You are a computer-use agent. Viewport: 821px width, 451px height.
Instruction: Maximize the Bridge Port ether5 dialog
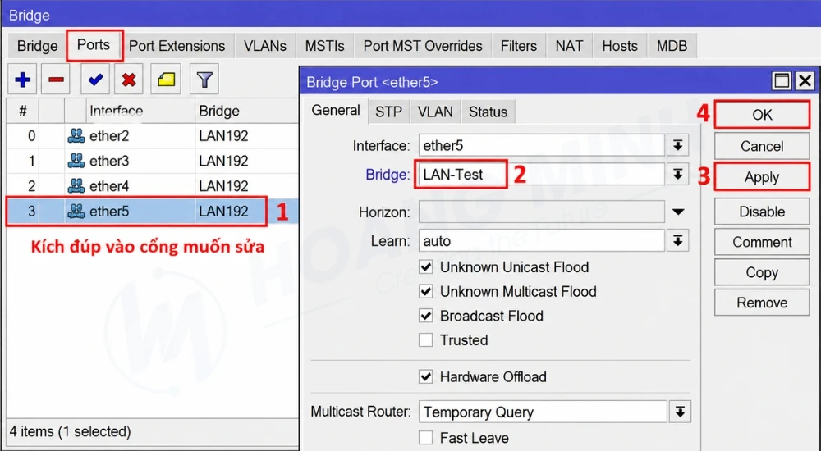tap(782, 81)
